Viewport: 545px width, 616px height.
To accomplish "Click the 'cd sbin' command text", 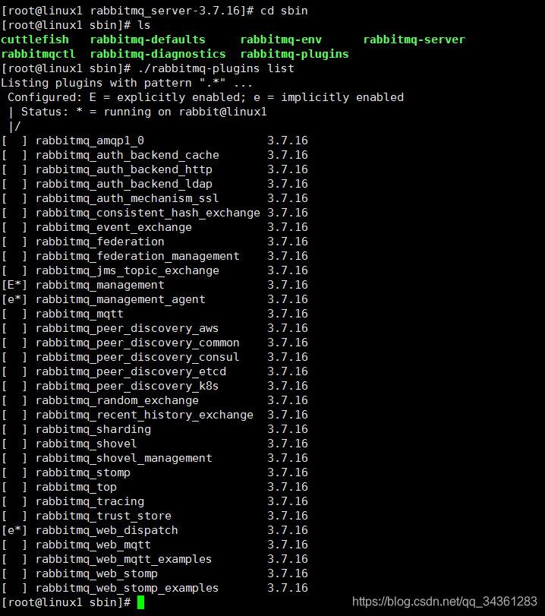I will (284, 11).
